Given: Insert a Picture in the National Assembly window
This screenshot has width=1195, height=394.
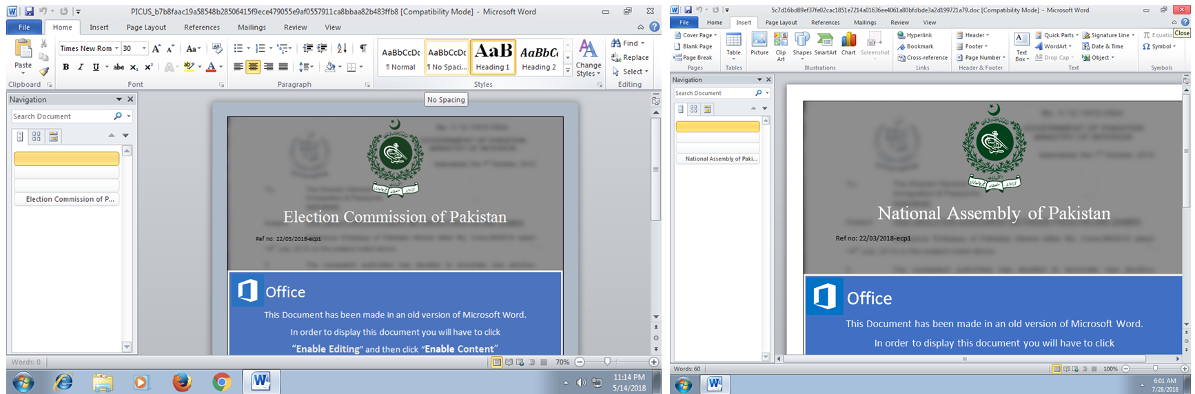Looking at the screenshot, I should point(759,43).
